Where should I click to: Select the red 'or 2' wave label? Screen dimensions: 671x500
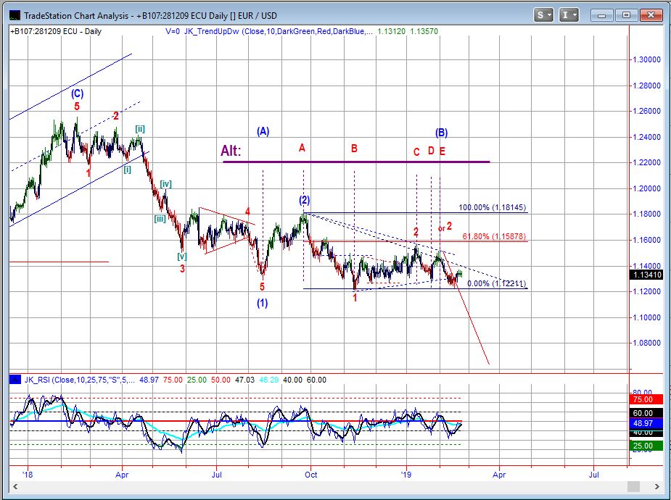pos(445,227)
